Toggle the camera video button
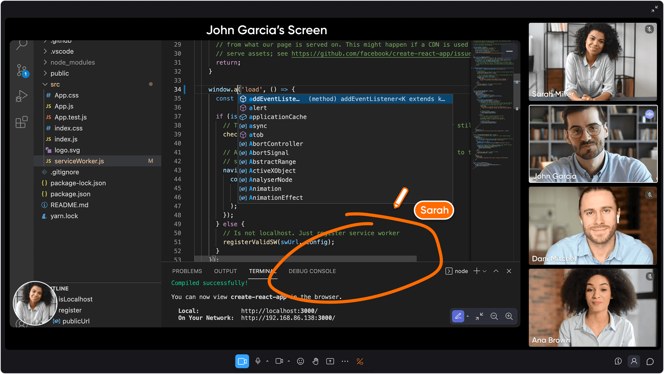This screenshot has width=664, height=374. tap(279, 361)
